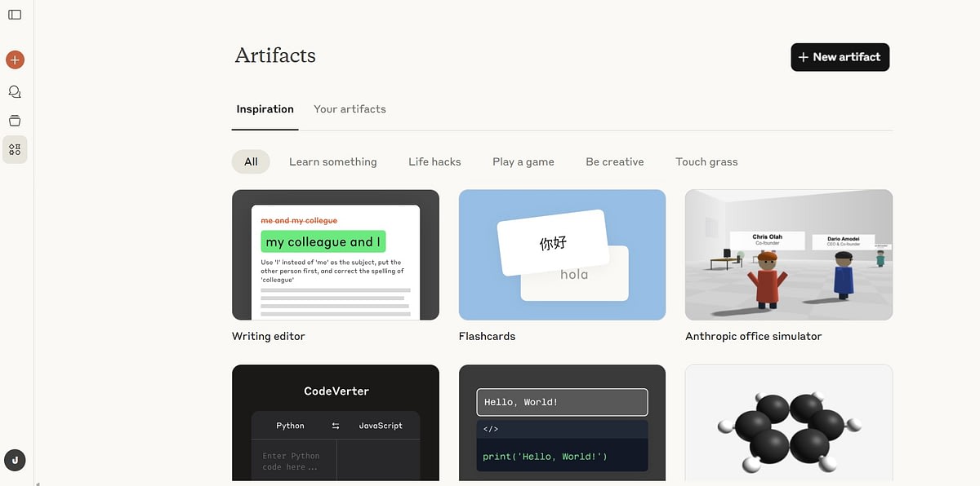This screenshot has width=980, height=486.
Task: Pick the Life hacks category
Action: coord(434,161)
